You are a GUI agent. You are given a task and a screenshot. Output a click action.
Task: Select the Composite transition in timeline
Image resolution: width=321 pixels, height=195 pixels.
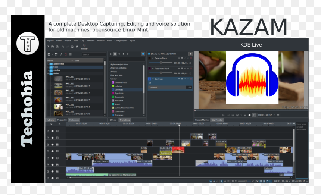(166, 153)
